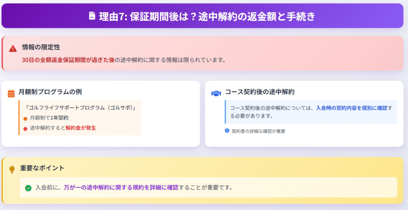This screenshot has width=408, height=210.
Task: Click the orange bullet beside 月額制で1年契約
Action: coord(25,119)
